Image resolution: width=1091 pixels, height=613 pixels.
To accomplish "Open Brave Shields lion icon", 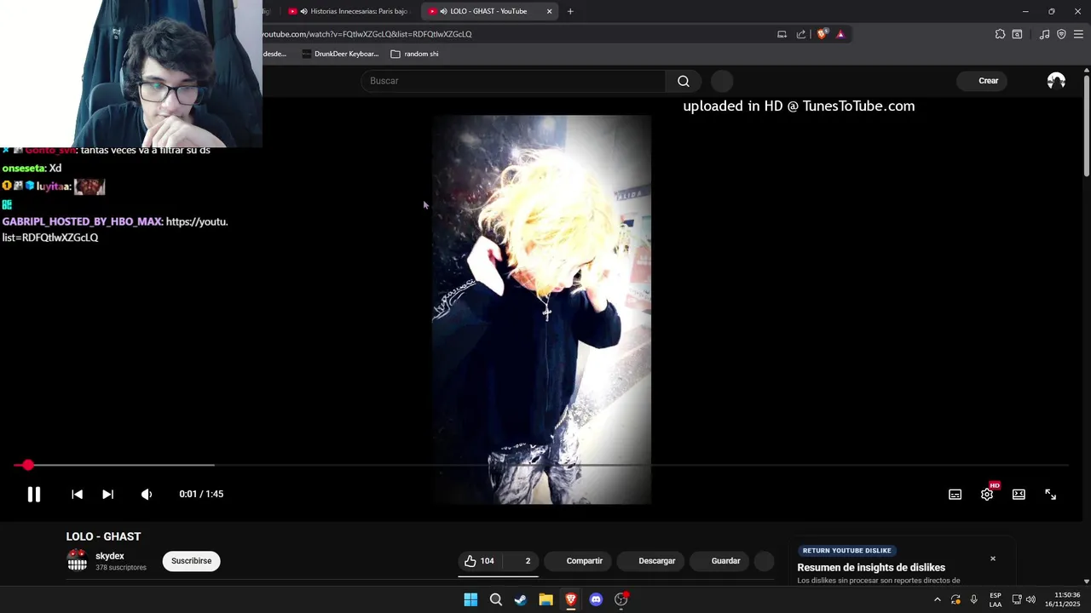I will coord(822,34).
